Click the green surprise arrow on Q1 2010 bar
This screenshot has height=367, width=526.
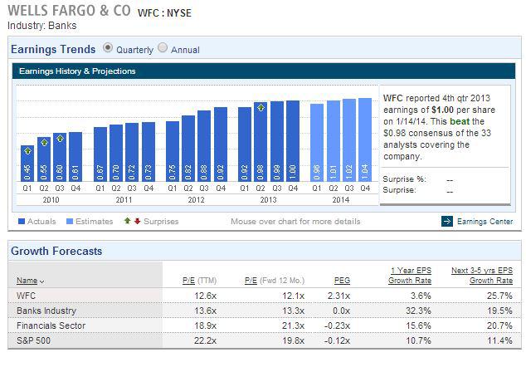28,151
